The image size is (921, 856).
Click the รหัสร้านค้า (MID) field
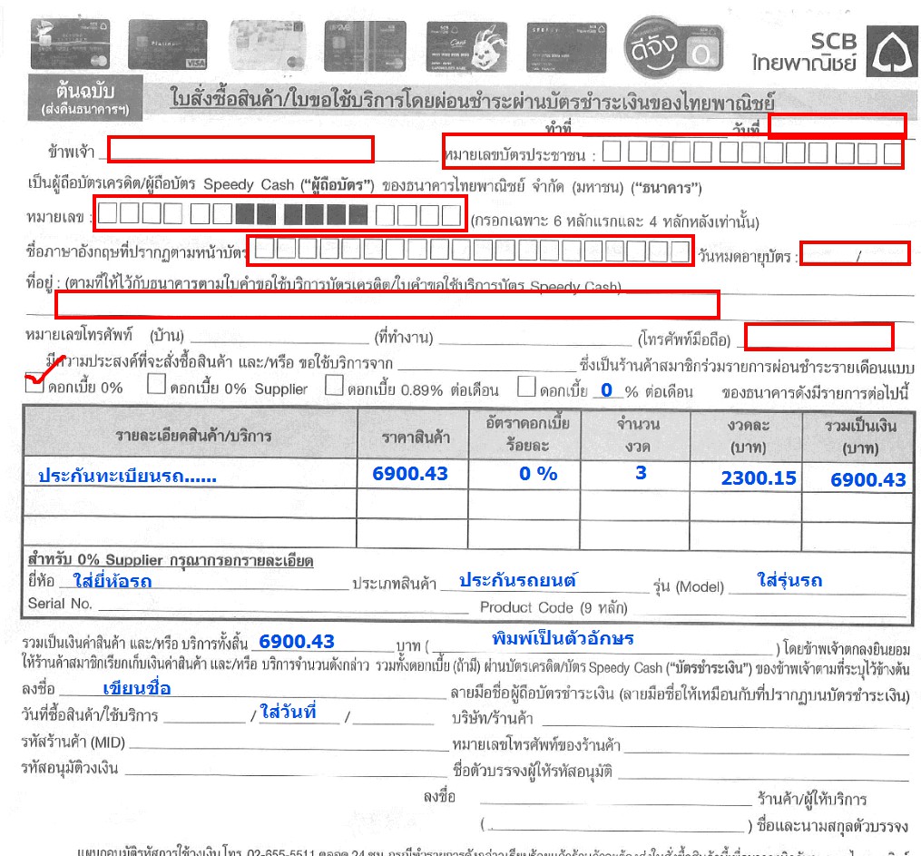point(289,743)
